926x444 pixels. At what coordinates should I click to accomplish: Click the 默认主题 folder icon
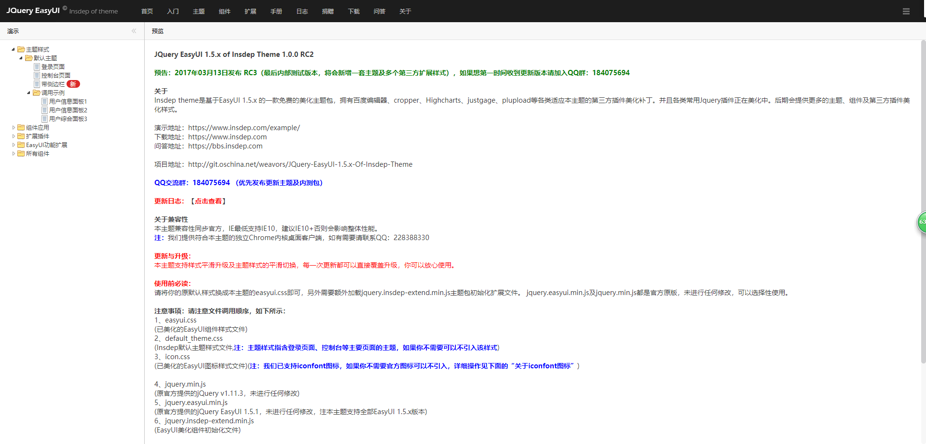29,58
